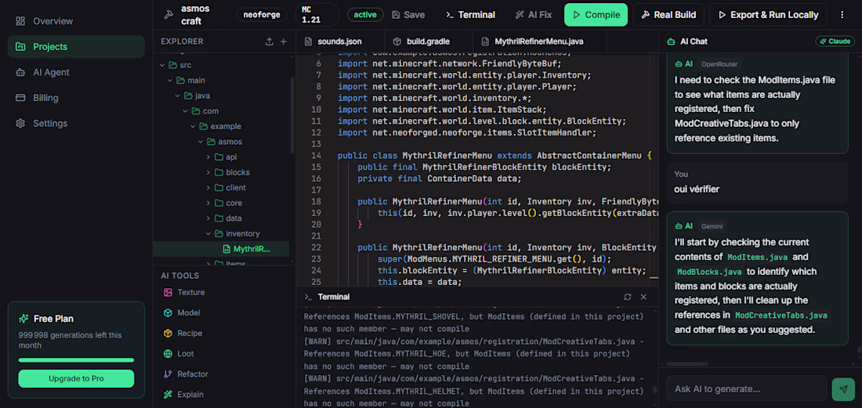Switch to the sounds.json tab

[340, 42]
